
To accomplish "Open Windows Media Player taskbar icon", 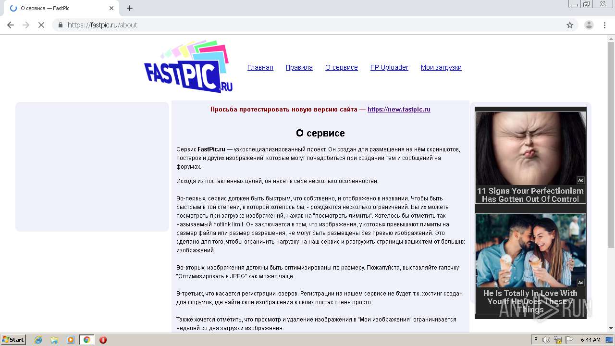I will pyautogui.click(x=71, y=340).
